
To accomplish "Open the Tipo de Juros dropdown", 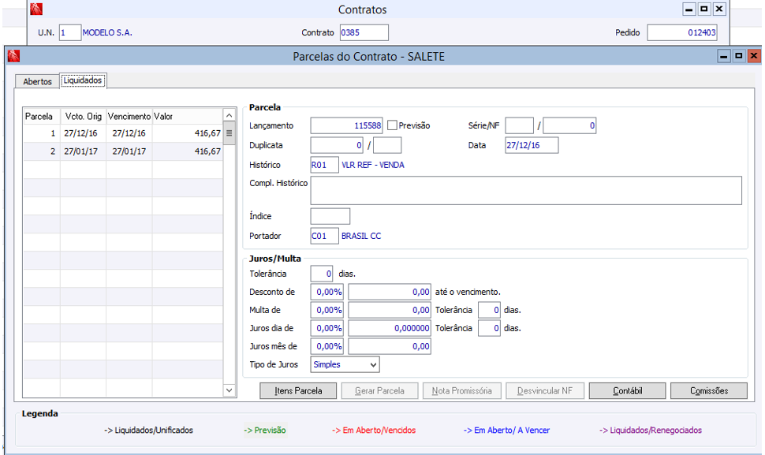I will 345,364.
